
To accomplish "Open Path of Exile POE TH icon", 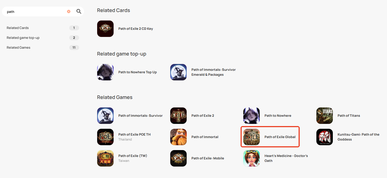I will pyautogui.click(x=105, y=137).
